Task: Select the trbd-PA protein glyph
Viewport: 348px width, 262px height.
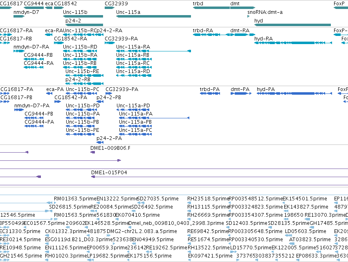Action: [210, 93]
